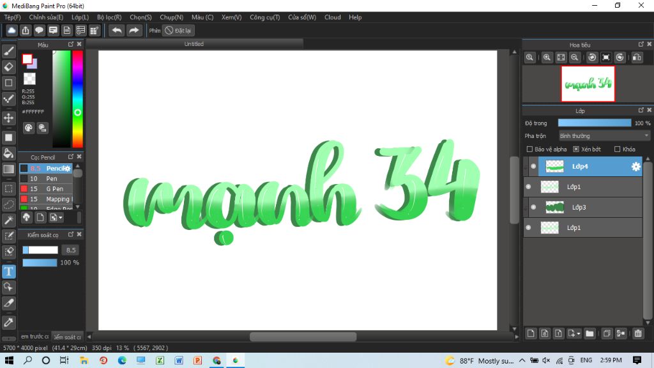Switch to the Untitled canvas tab

click(x=194, y=44)
